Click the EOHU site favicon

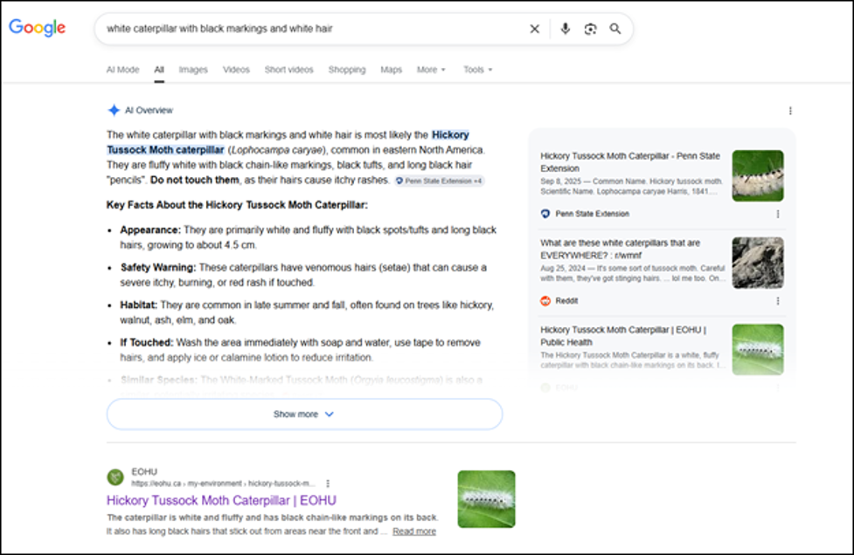coord(115,477)
